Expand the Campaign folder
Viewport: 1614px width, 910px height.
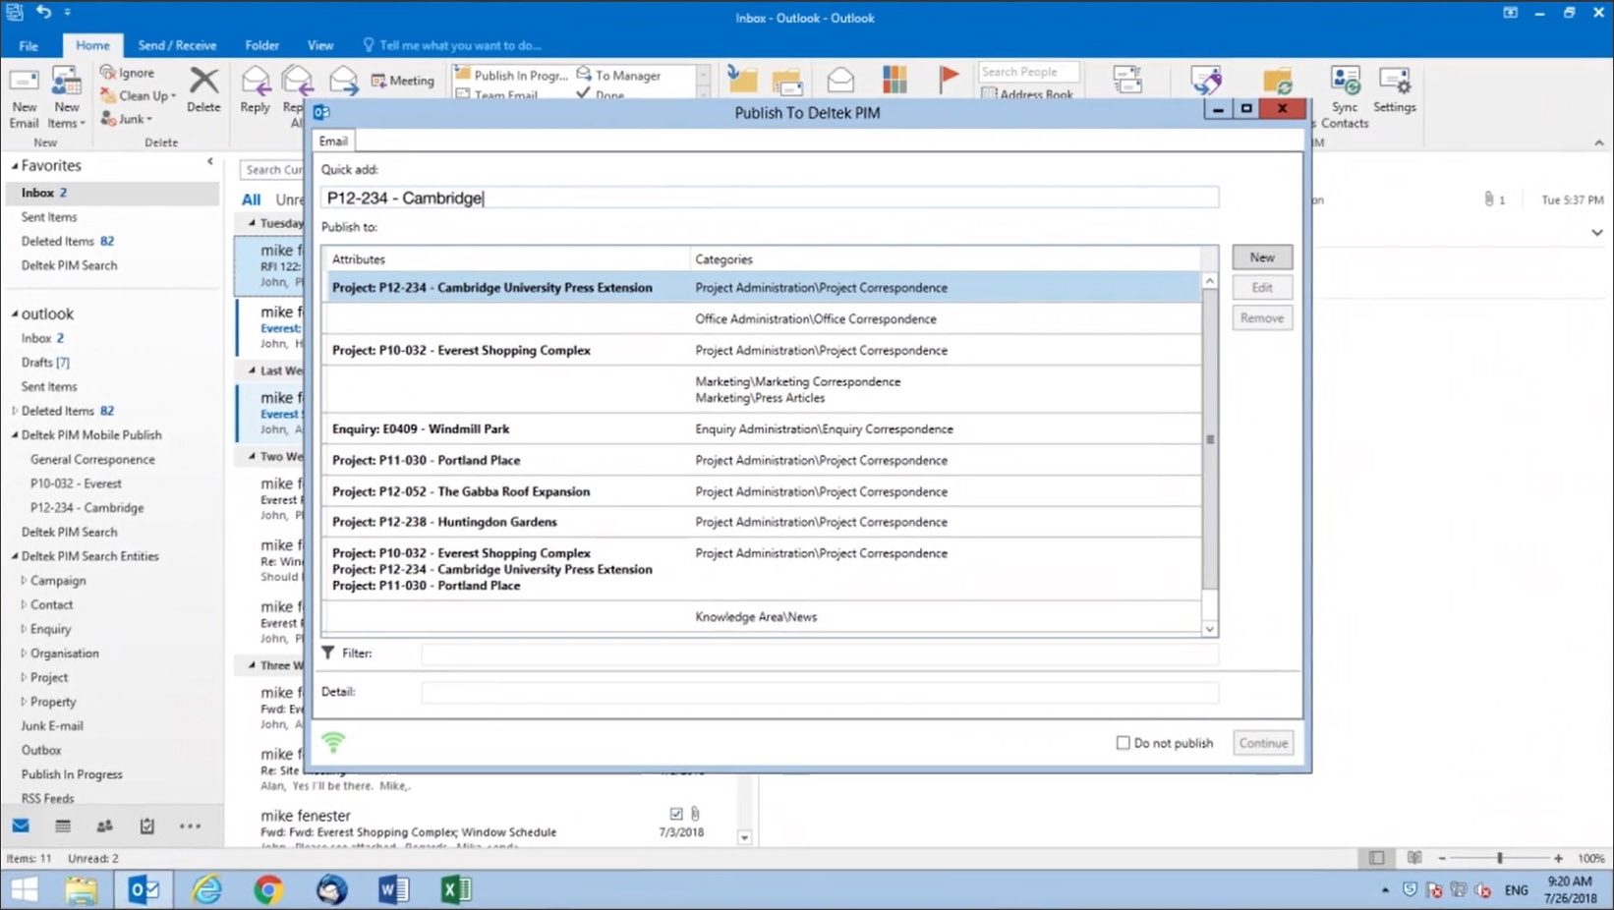click(24, 580)
